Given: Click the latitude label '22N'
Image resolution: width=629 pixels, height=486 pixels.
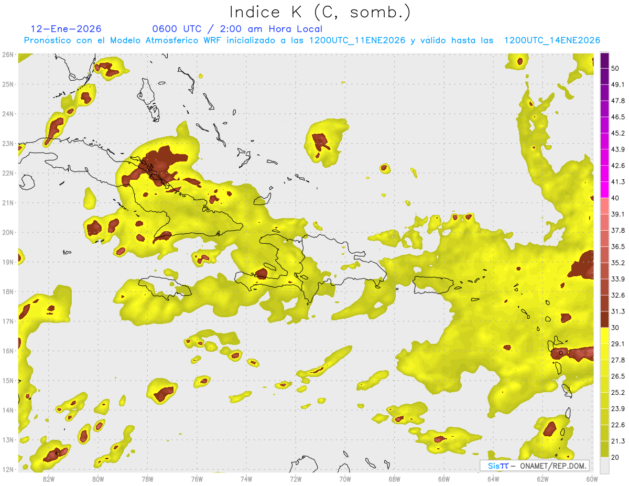Looking at the screenshot, I should click(x=7, y=173).
